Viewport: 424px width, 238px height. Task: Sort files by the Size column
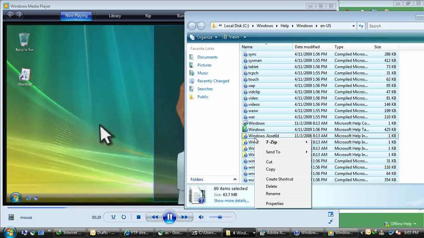(x=386, y=47)
